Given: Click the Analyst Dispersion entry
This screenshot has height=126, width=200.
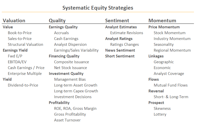Looking at the screenshot, I should 70,45.
